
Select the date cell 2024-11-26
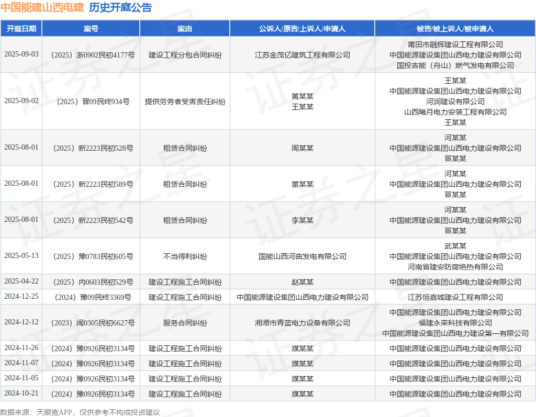click(21, 347)
